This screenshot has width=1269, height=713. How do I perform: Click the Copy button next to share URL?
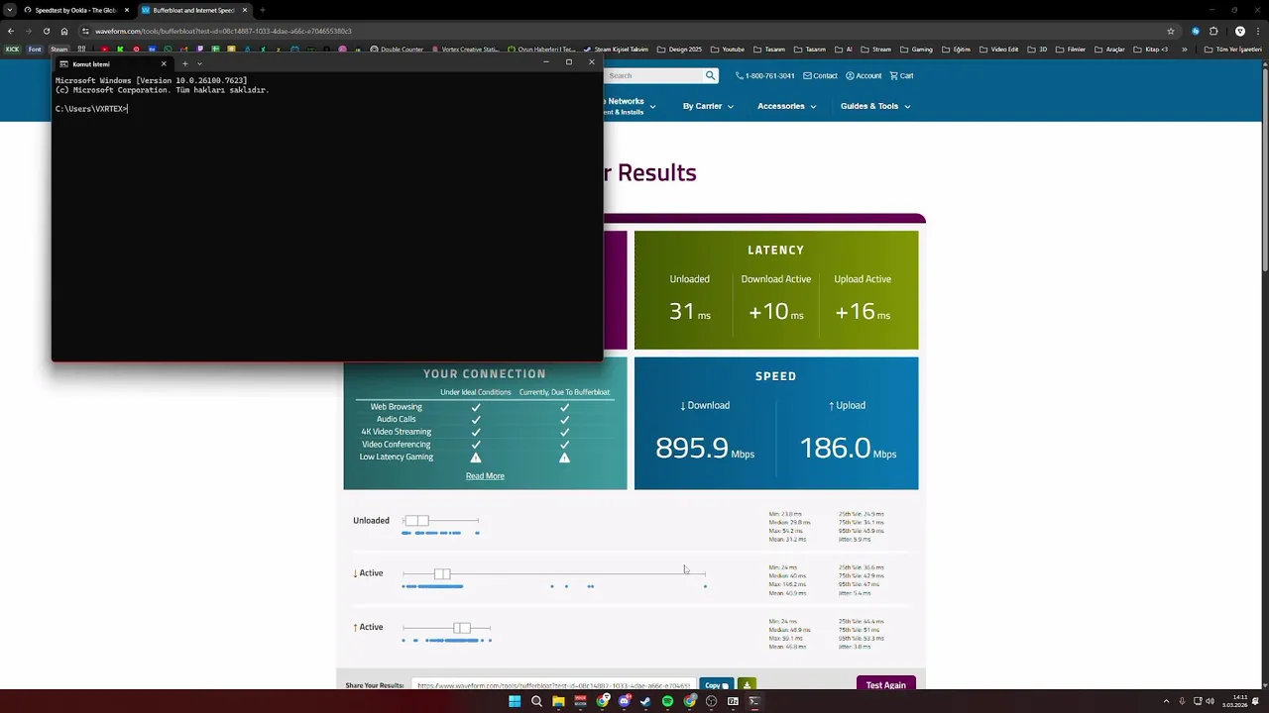point(716,685)
